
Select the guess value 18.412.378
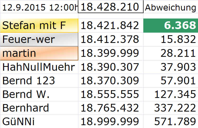(111, 40)
